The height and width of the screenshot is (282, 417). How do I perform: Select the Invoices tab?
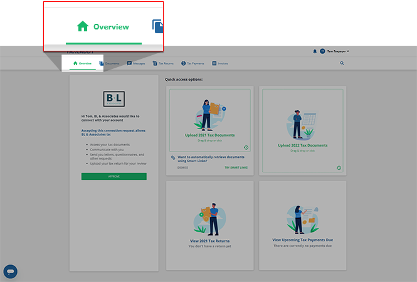(x=220, y=63)
